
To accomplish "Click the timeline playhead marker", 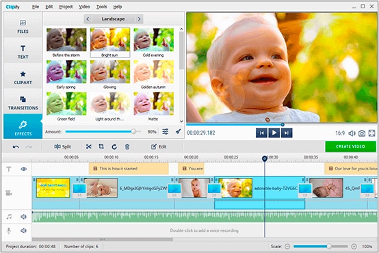I will pyautogui.click(x=265, y=159).
